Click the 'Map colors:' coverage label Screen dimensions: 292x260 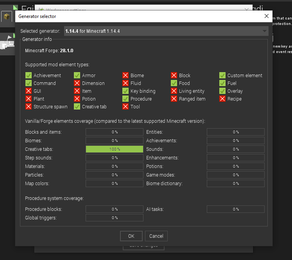pyautogui.click(x=37, y=184)
